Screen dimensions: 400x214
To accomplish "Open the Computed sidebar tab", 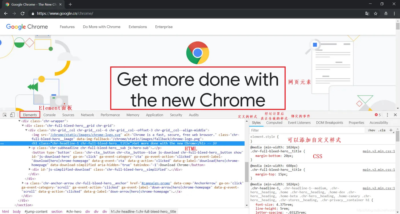I will [274, 123].
